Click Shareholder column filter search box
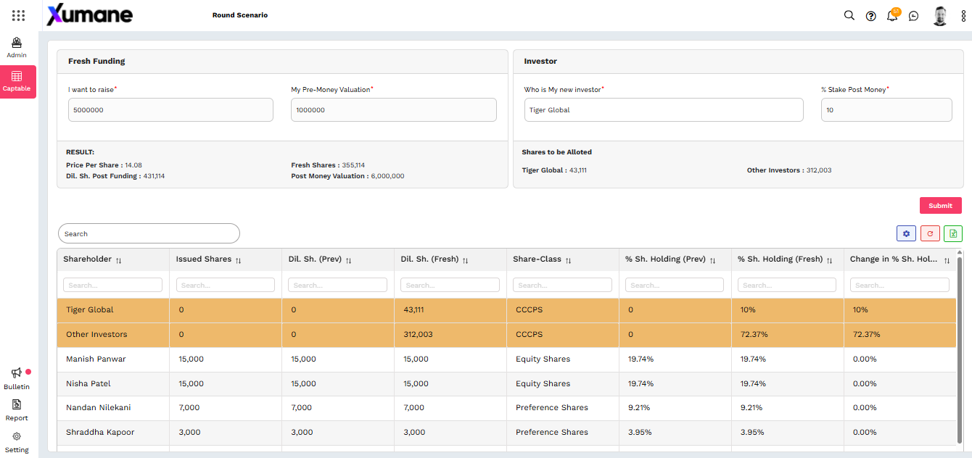Image resolution: width=972 pixels, height=458 pixels. tap(112, 285)
